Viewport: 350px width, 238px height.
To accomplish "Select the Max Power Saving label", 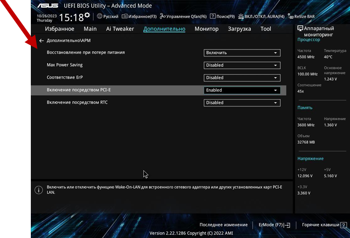I will point(64,65).
